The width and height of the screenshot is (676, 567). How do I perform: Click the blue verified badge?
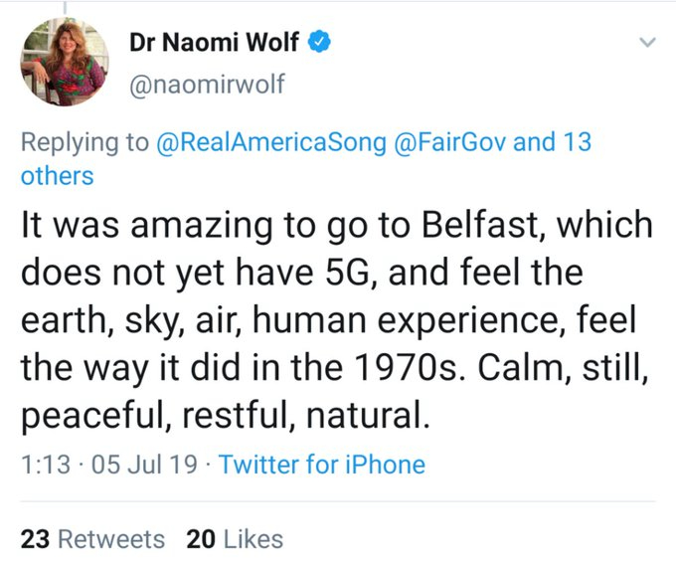(x=319, y=42)
